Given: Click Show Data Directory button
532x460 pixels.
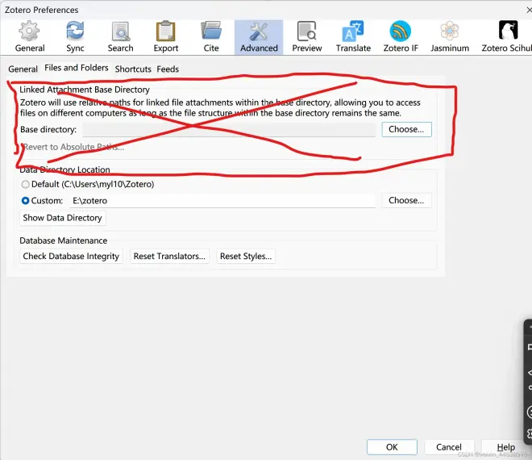Looking at the screenshot, I should [x=62, y=218].
